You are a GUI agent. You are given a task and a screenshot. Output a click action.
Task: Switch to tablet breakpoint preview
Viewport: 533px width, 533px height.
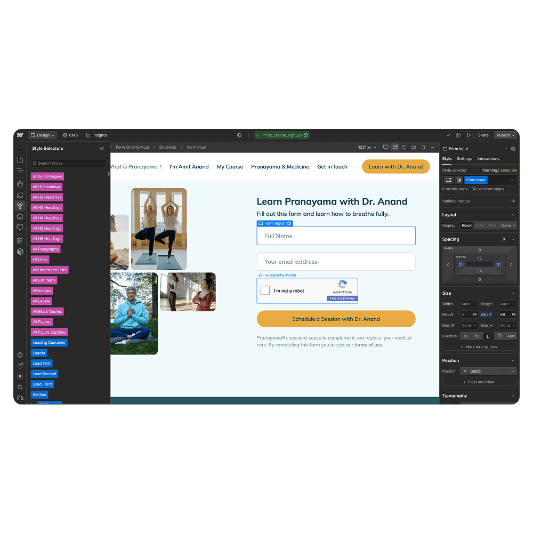(x=405, y=147)
